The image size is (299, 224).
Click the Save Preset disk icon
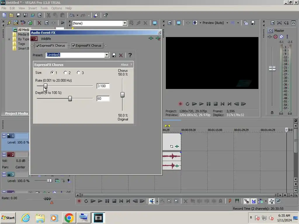click(114, 55)
